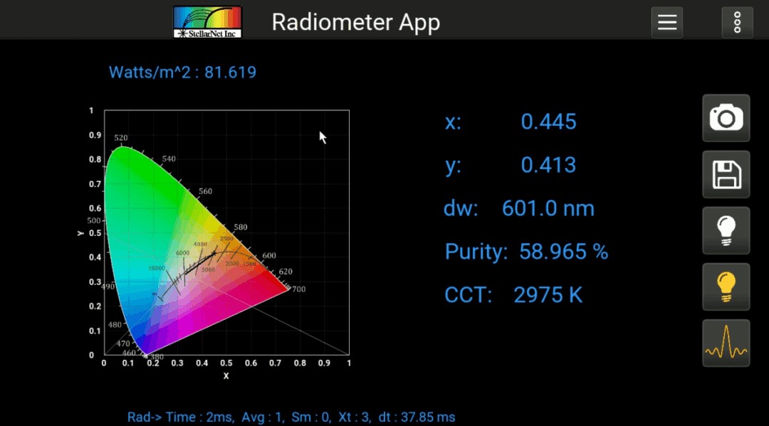
Task: Click the Radiometer App title bar
Action: point(356,22)
